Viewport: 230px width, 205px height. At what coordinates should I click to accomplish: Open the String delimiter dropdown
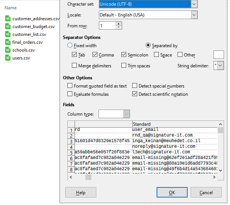point(220,66)
